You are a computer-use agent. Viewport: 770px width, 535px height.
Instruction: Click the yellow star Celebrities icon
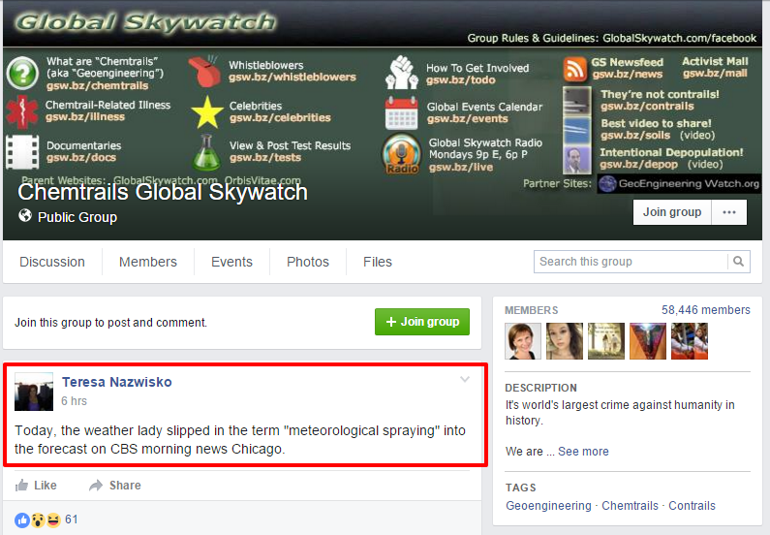tap(206, 112)
